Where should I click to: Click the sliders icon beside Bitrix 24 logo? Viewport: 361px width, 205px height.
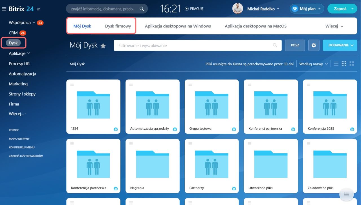coord(39,9)
